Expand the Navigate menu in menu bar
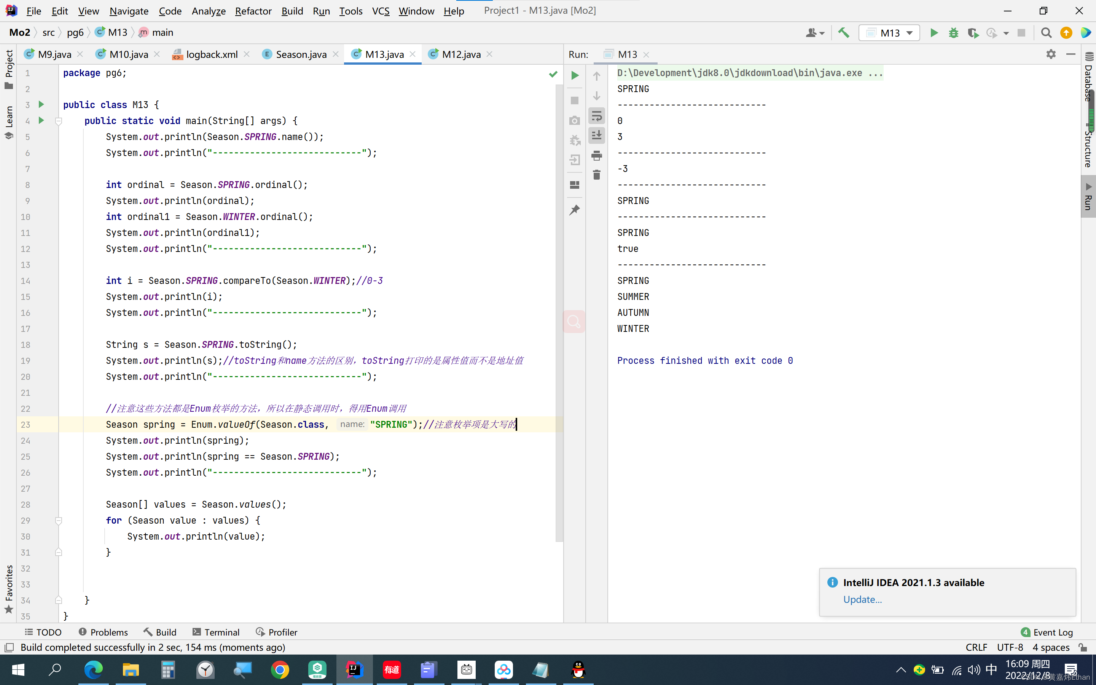1096x685 pixels. pyautogui.click(x=128, y=10)
